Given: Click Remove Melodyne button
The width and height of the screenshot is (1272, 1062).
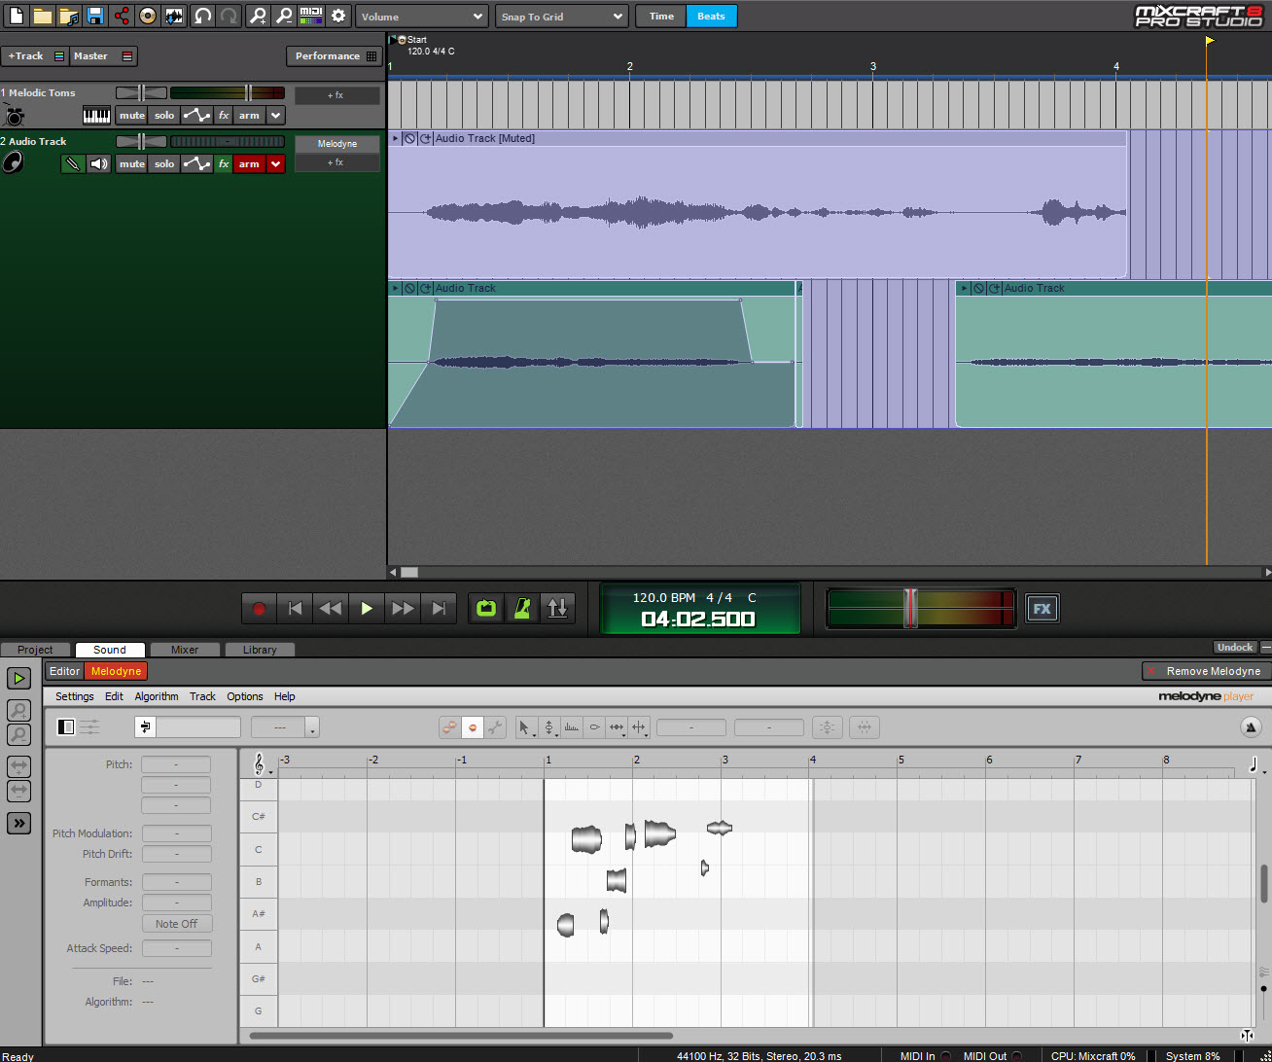Looking at the screenshot, I should [1205, 671].
